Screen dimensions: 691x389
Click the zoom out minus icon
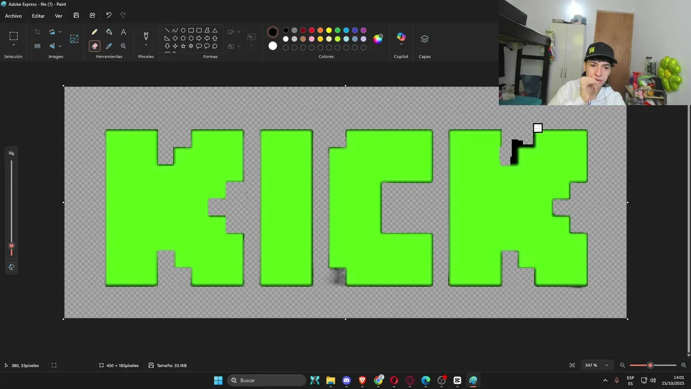coord(622,365)
